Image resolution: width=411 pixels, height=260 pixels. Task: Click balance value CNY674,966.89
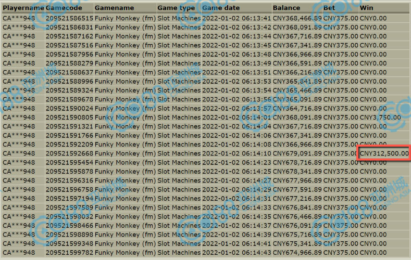(296, 253)
